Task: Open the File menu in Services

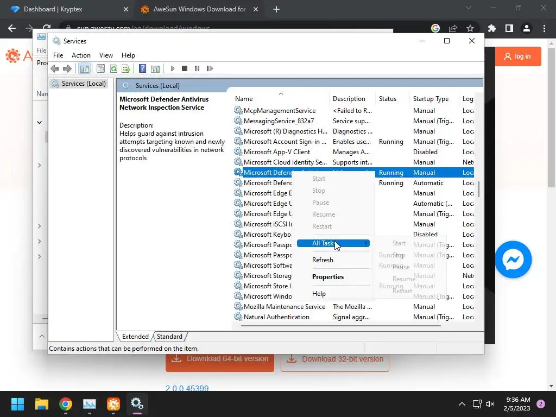Action: click(x=58, y=55)
